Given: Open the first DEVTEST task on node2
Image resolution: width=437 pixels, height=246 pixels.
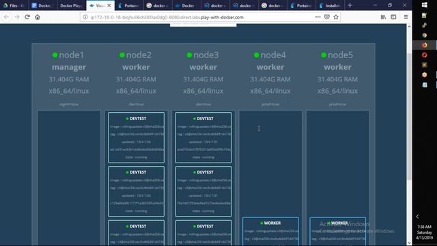Looking at the screenshot, I should coord(137,137).
